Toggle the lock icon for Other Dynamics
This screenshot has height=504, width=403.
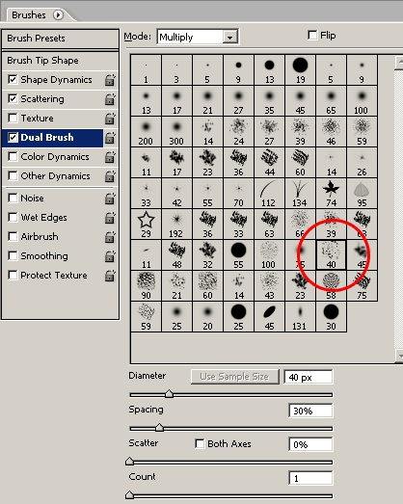pyautogui.click(x=110, y=176)
